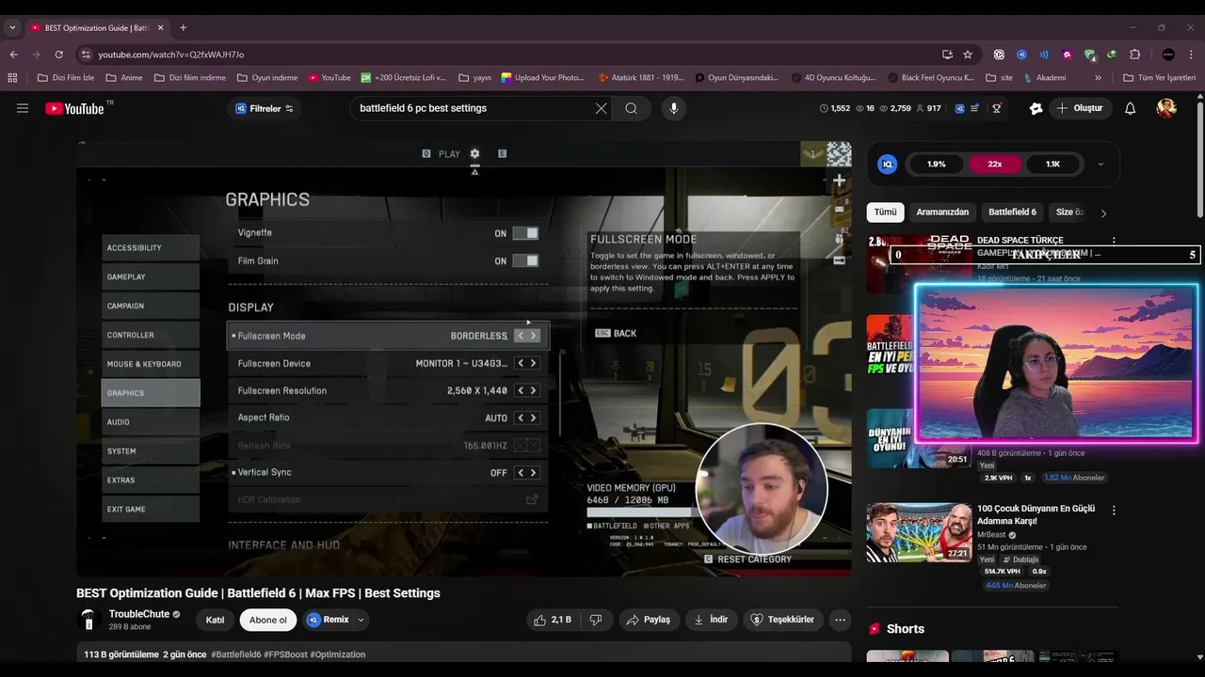
Task: Like the video with thumbs up
Action: 553,620
